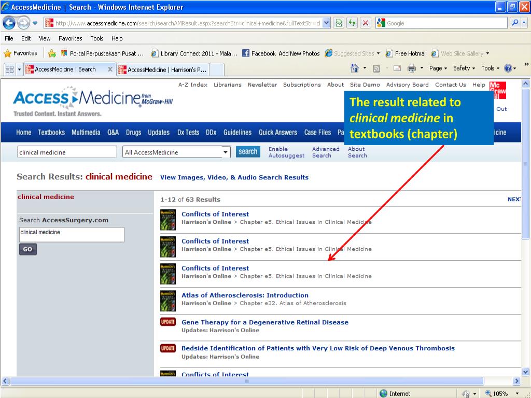Click the GO button
Screen dimensions: 531x398
tap(28, 249)
